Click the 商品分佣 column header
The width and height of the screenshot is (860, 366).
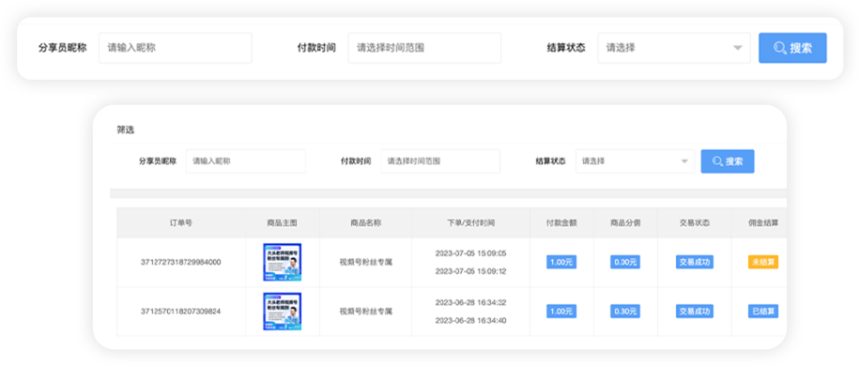[625, 223]
